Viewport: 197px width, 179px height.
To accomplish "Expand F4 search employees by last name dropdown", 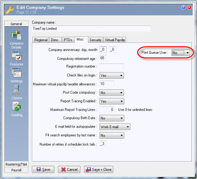I will pyautogui.click(x=112, y=135).
